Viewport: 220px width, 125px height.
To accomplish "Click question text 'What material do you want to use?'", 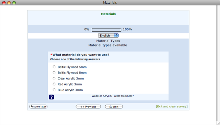I will tap(81, 55).
